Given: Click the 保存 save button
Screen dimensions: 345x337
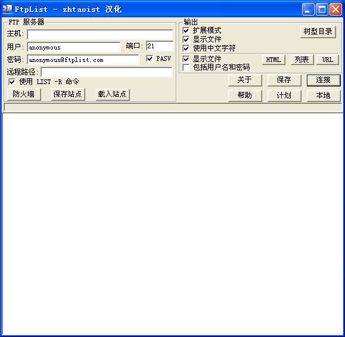Looking at the screenshot, I should [x=284, y=80].
